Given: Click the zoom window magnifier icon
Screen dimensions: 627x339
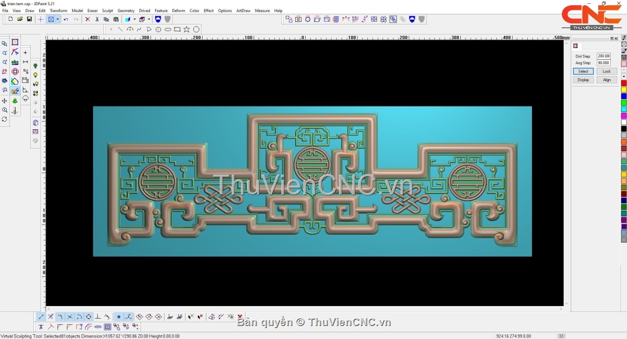Looking at the screenshot, I should click(5, 43).
